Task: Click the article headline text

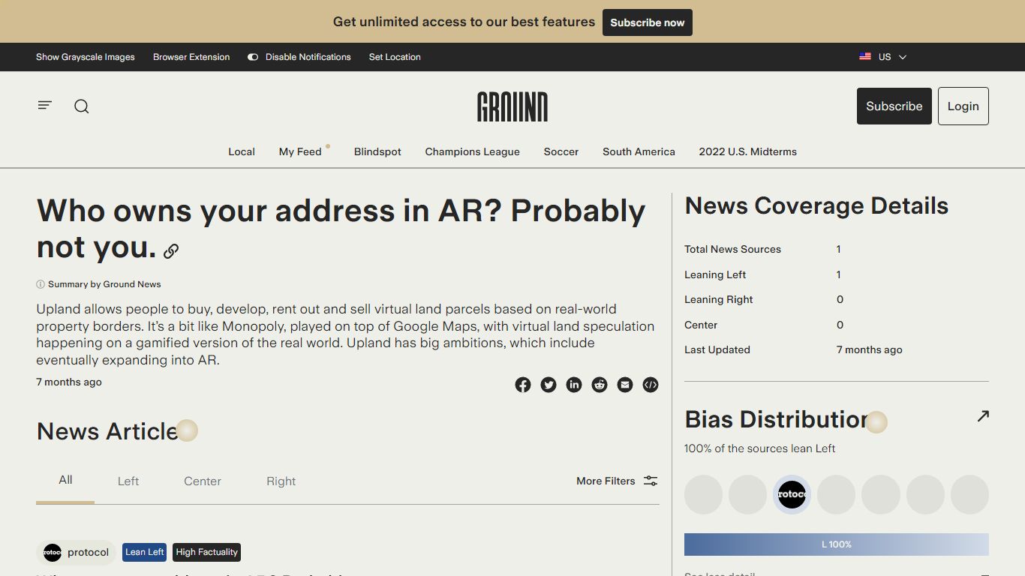Action: (341, 229)
